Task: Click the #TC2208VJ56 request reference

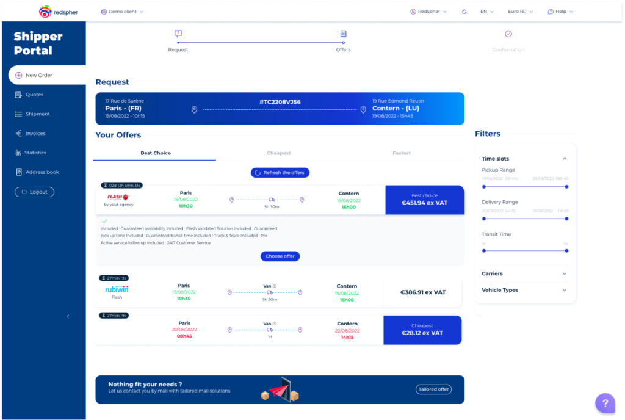Action: pyautogui.click(x=280, y=102)
